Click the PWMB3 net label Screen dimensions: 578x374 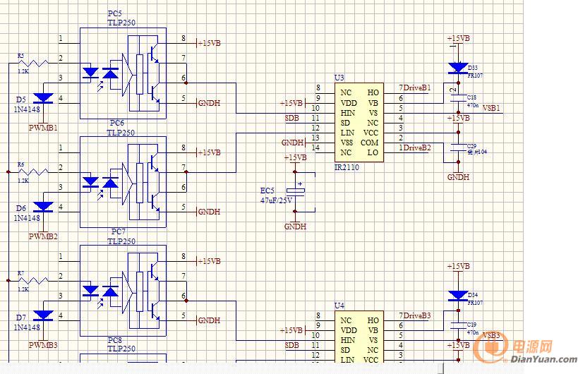[x=43, y=345]
